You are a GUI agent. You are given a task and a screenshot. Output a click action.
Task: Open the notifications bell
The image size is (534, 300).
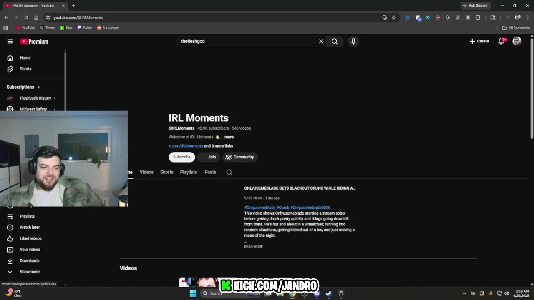501,41
